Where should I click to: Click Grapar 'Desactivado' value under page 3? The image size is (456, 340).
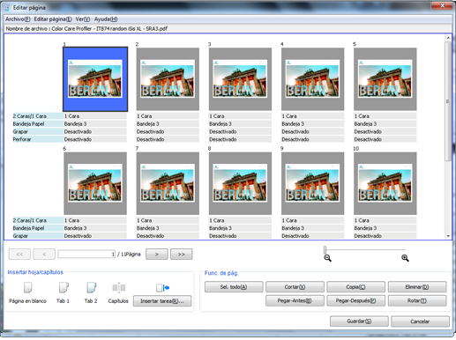pos(240,131)
